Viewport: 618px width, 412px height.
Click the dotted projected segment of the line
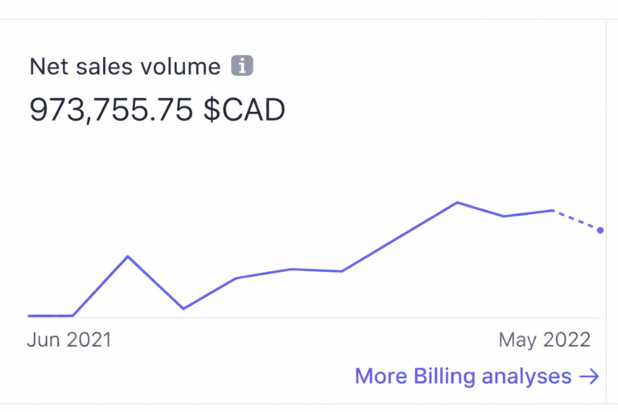point(577,220)
